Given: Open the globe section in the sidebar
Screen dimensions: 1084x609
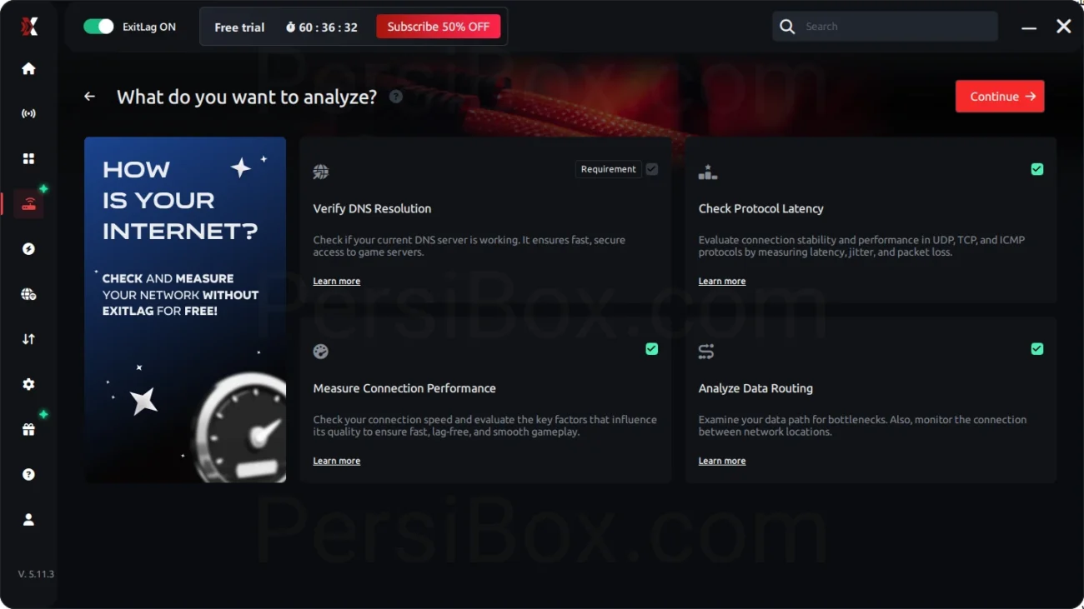Looking at the screenshot, I should [28, 293].
